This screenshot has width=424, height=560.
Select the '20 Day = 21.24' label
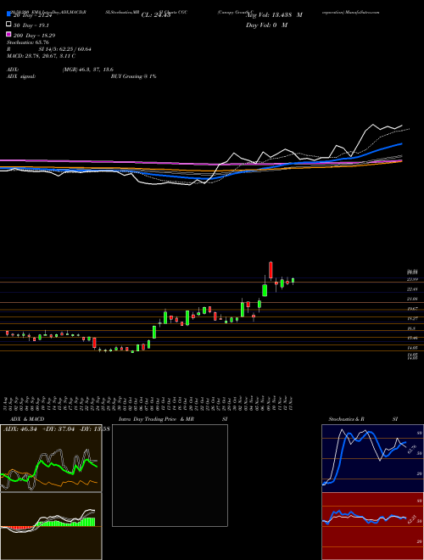[33, 15]
